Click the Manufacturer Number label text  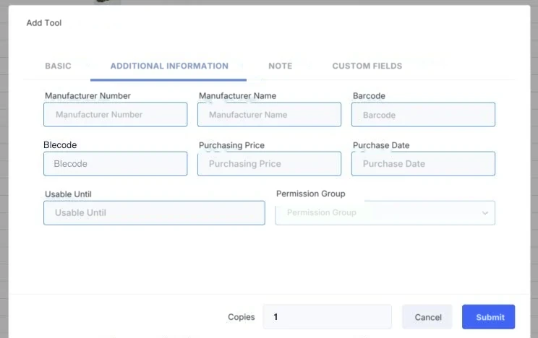87,95
